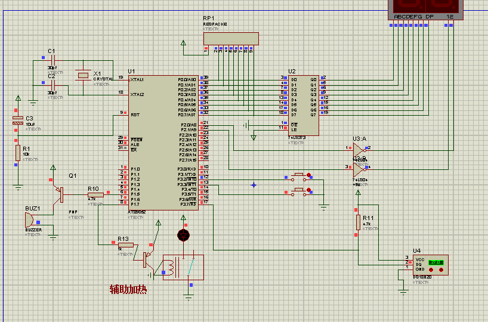Viewport: 488px width, 322px height.
Task: Click the 'R11' reference label
Action: pyautogui.click(x=368, y=218)
